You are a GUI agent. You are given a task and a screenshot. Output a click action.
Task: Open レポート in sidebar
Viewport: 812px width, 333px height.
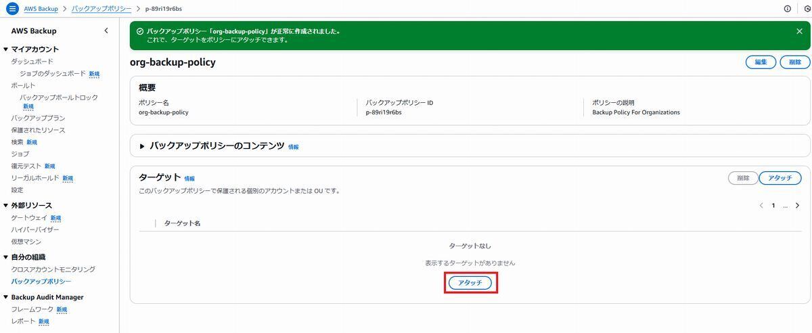23,321
